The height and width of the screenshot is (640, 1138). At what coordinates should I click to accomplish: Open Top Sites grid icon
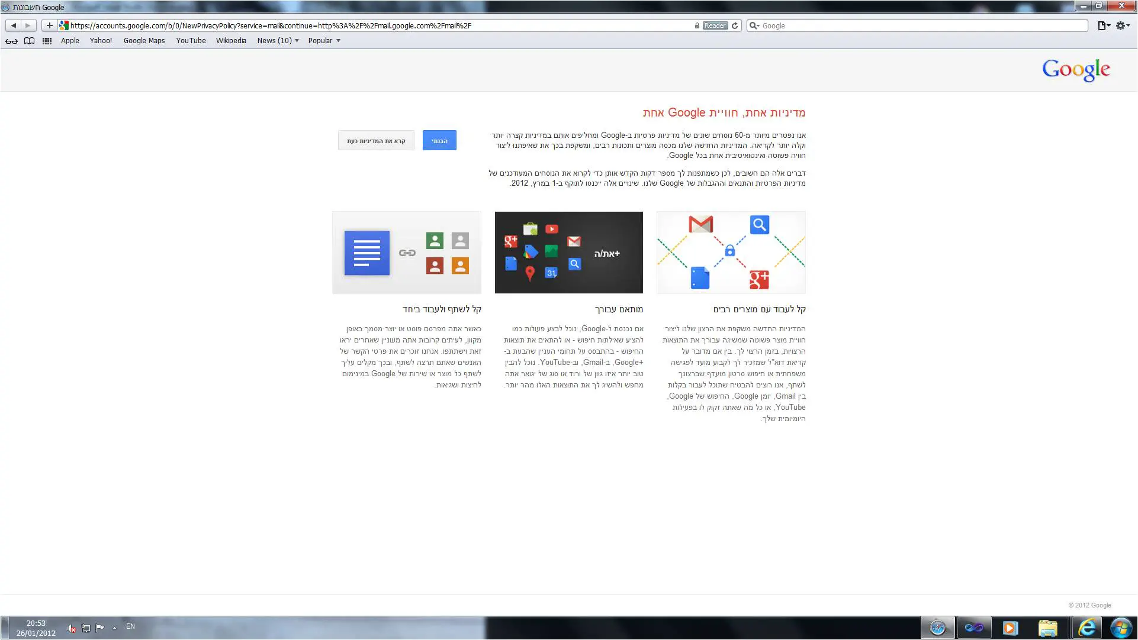(47, 41)
